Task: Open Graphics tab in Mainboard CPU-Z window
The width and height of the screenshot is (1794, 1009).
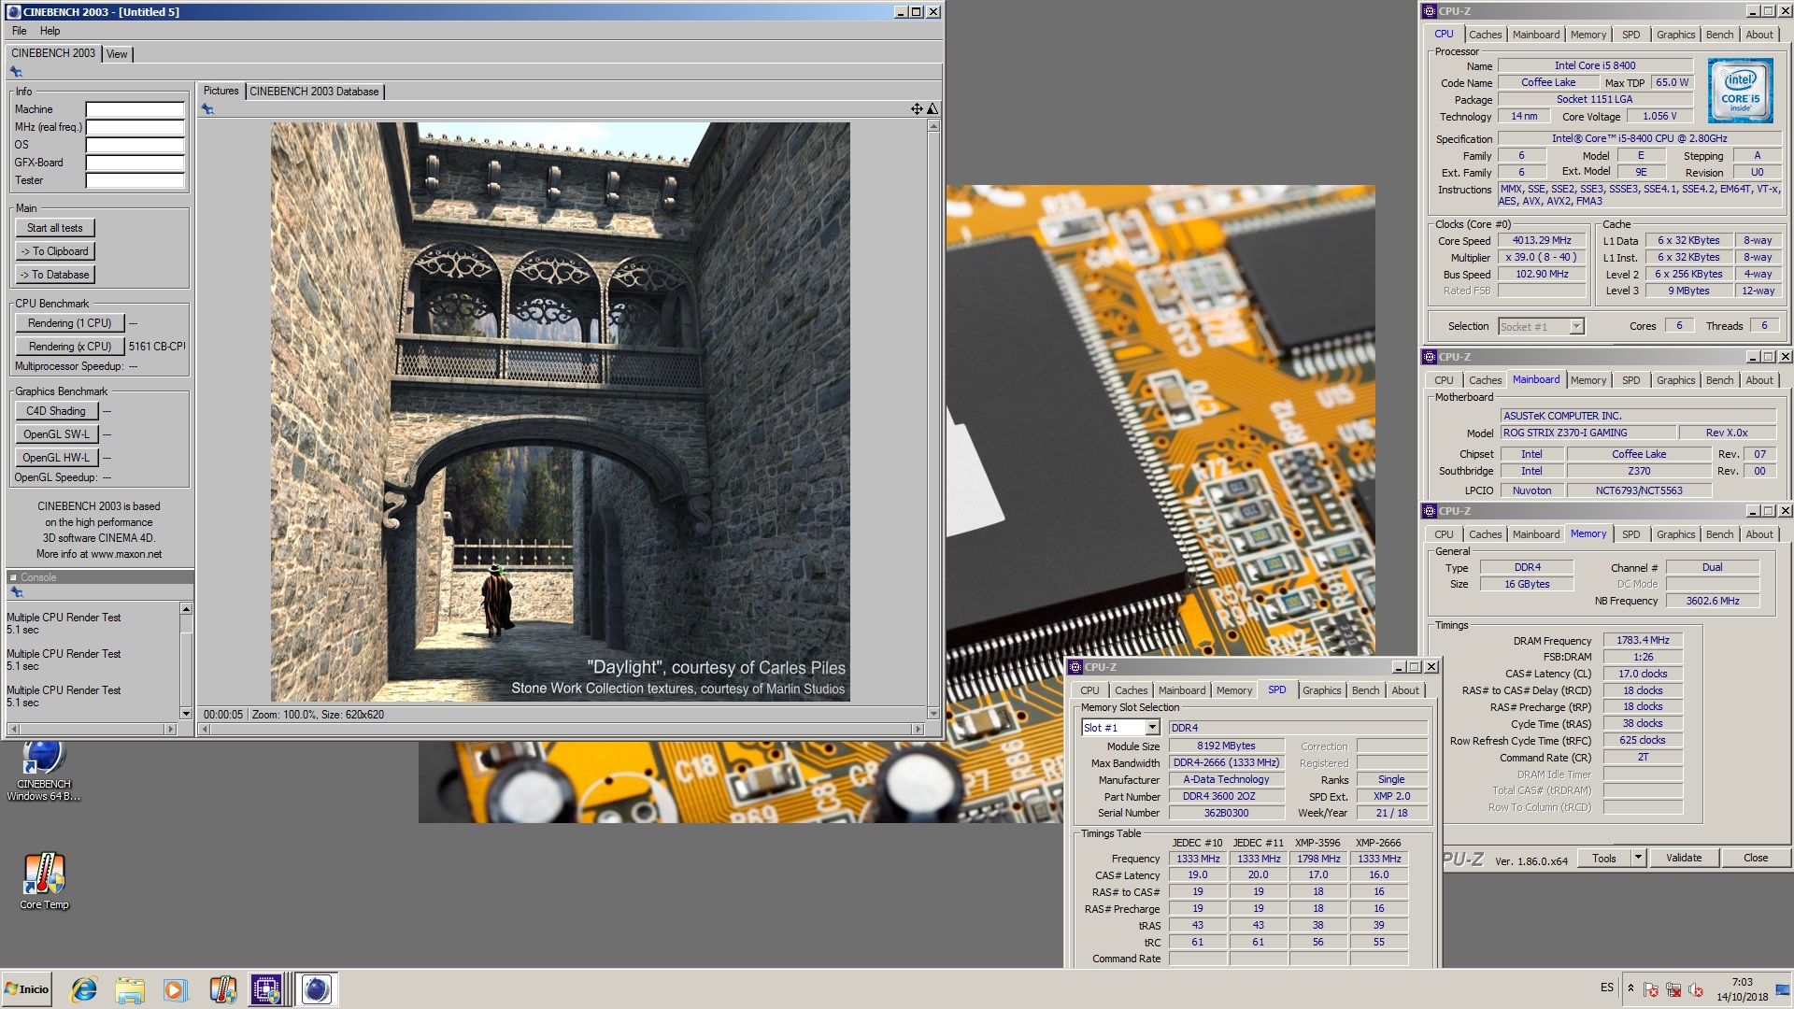Action: point(1675,380)
